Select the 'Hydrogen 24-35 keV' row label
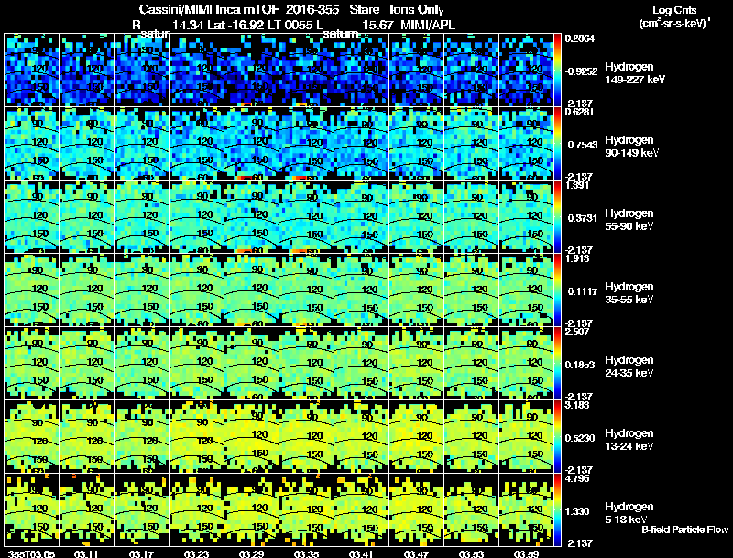This screenshot has height=558, width=733. [629, 367]
